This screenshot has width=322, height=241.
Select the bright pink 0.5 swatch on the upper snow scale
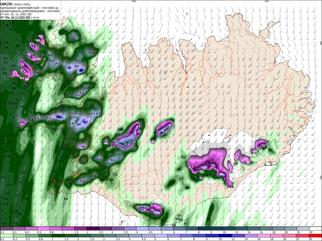point(44,228)
